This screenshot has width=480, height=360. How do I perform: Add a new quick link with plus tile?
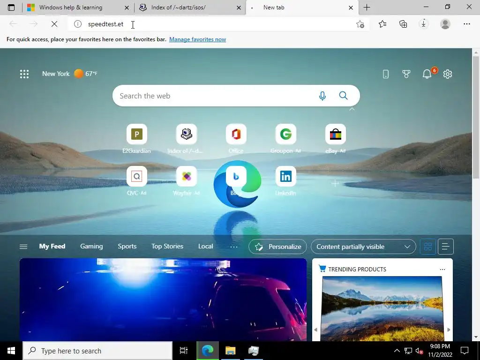coord(335,183)
